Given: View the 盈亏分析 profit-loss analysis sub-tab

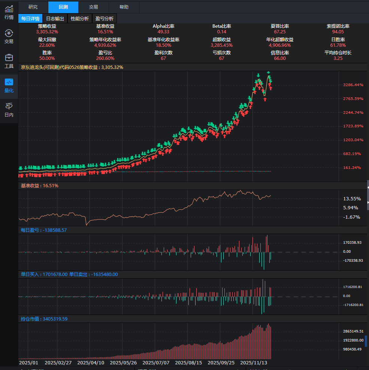Looking at the screenshot, I should point(105,18).
